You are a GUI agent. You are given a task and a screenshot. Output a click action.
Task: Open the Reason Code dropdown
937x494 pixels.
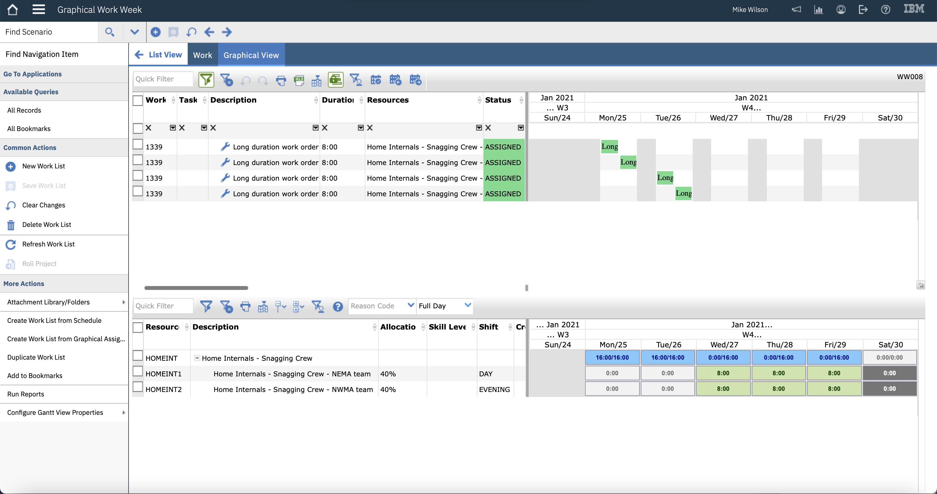pyautogui.click(x=410, y=305)
